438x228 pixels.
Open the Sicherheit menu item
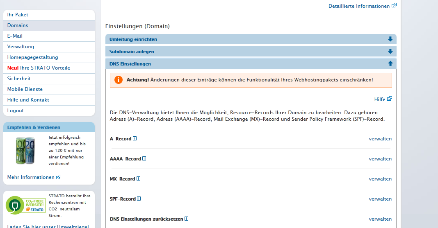49,79
